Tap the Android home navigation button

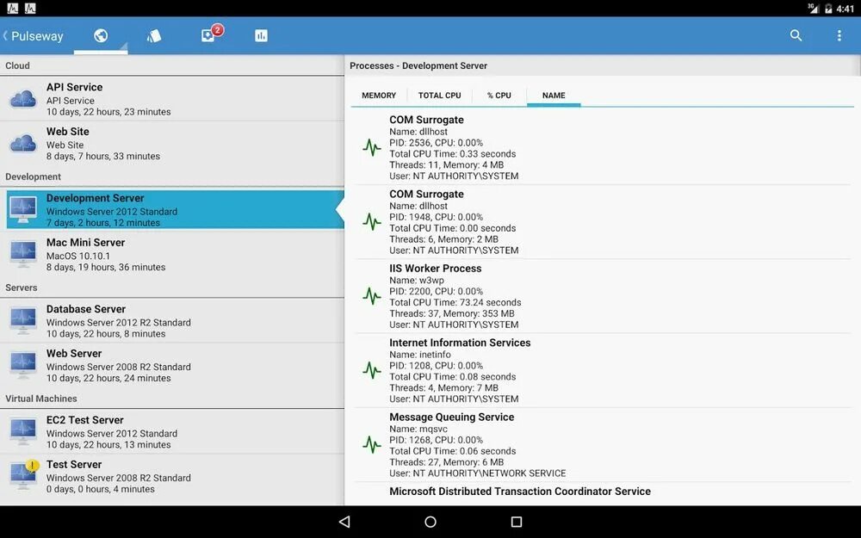(x=430, y=522)
